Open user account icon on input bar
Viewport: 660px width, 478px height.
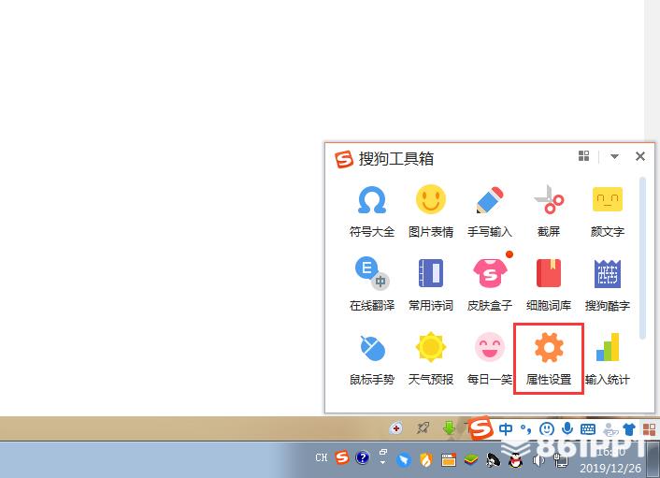point(610,429)
